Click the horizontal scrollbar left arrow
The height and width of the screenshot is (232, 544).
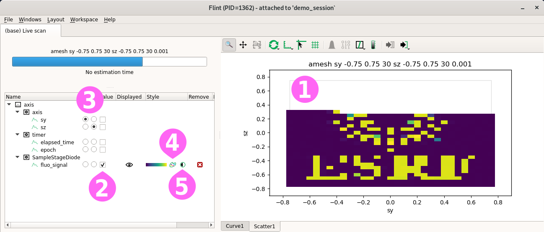(x=8, y=225)
